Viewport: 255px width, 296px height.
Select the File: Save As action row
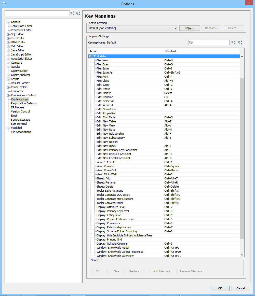(164, 73)
